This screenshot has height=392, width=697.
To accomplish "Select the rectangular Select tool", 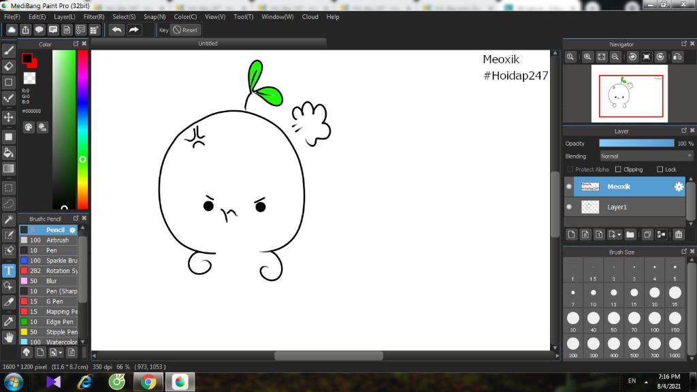I will click(x=8, y=188).
